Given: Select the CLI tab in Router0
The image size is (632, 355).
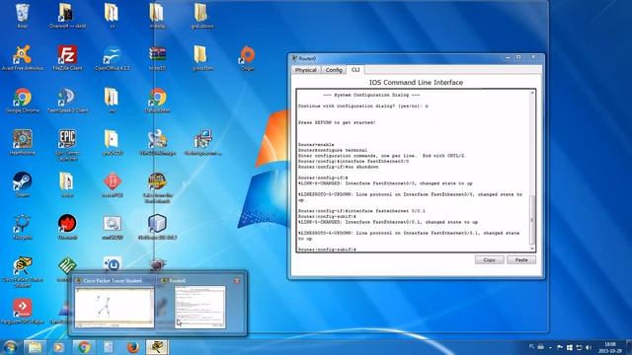Looking at the screenshot, I should [x=355, y=70].
